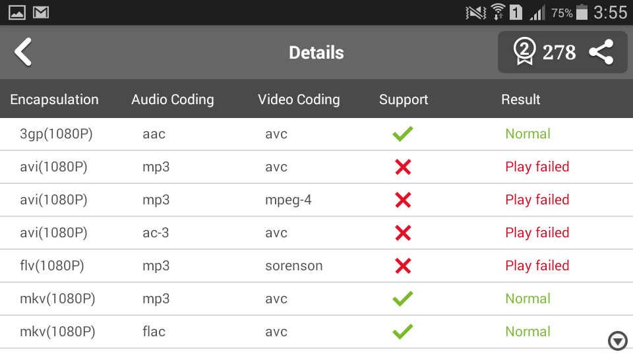Select the mkv flac avc row
The image size is (633, 356).
(316, 332)
